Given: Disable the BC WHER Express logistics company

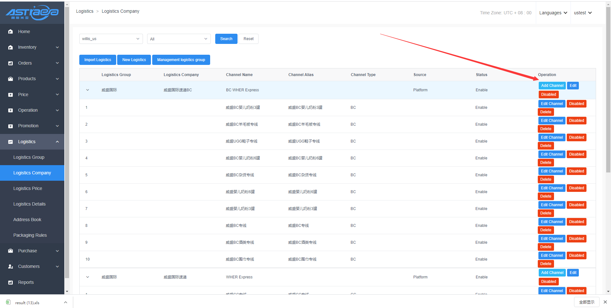Looking at the screenshot, I should pyautogui.click(x=548, y=94).
